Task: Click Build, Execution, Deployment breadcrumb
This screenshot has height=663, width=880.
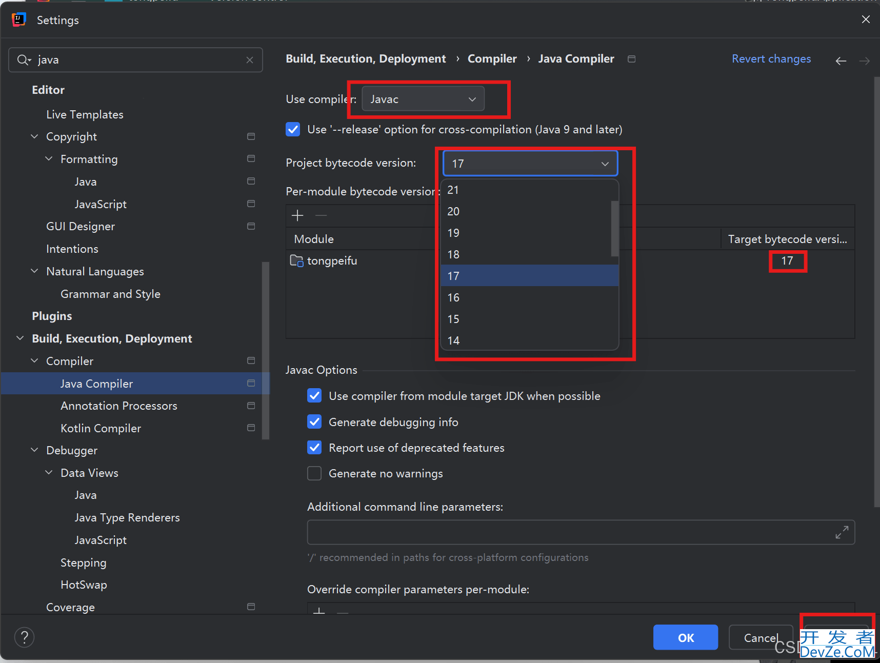Action: pos(366,59)
